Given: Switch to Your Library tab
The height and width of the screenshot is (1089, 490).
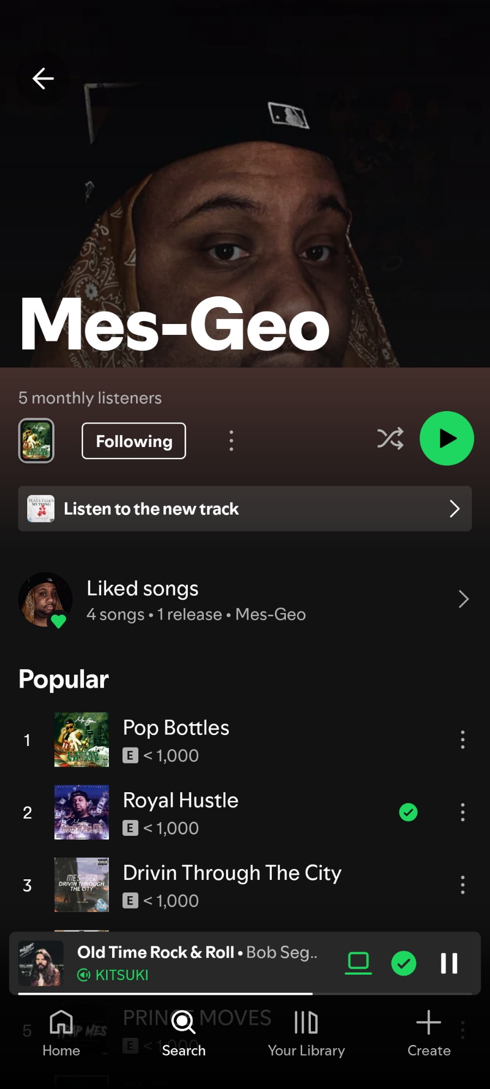Looking at the screenshot, I should [x=306, y=1032].
